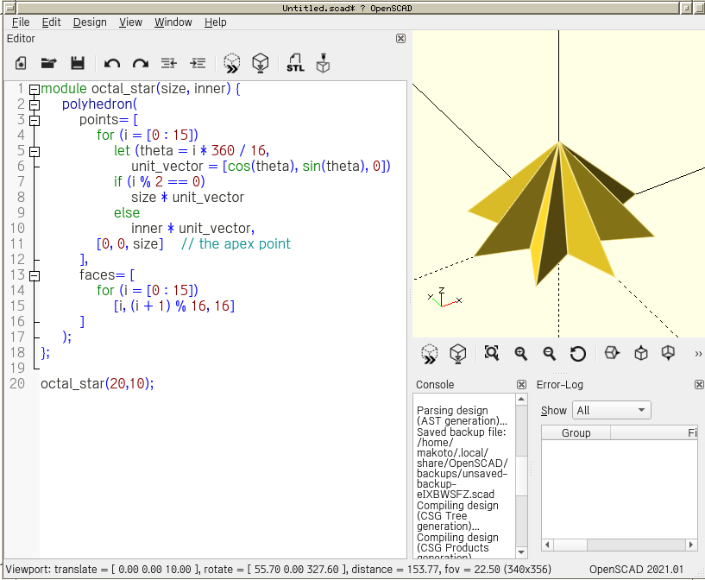
Task: Click viewport status text in status bar
Action: [x=279, y=569]
